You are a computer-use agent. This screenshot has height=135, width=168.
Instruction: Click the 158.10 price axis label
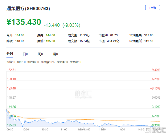point(11,79)
